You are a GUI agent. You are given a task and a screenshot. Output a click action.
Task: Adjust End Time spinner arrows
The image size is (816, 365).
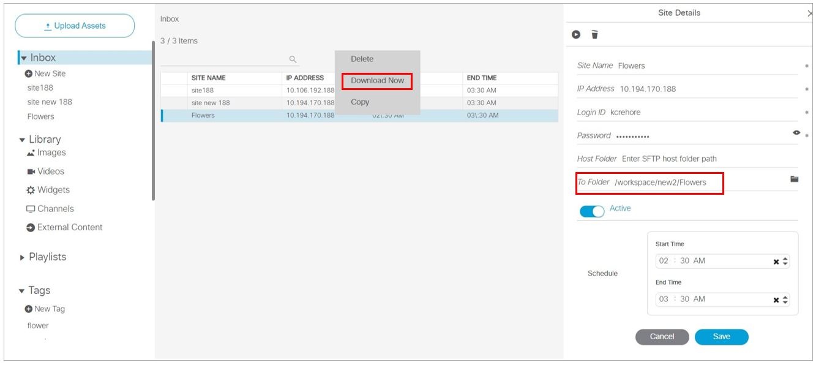[x=785, y=300]
